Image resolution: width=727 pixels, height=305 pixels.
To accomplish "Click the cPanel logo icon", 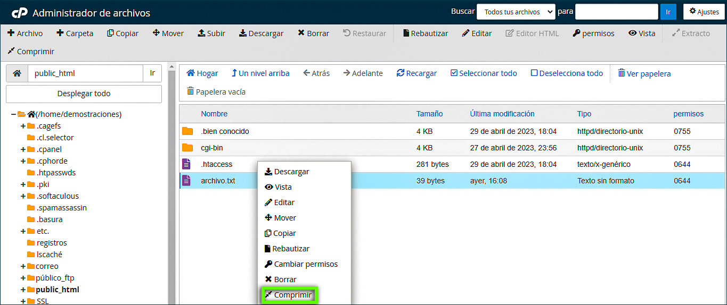I will tap(19, 12).
